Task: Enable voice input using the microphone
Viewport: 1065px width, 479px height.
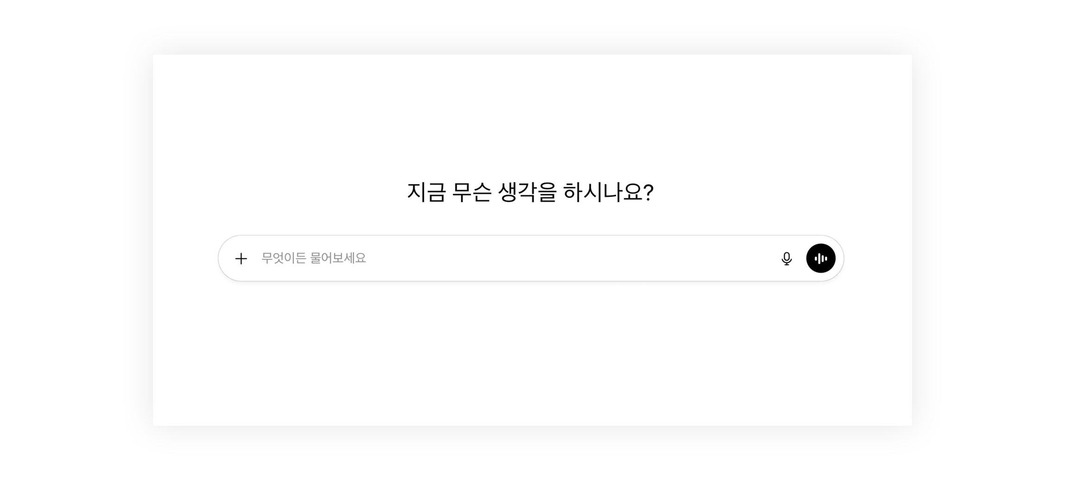Action: click(786, 258)
